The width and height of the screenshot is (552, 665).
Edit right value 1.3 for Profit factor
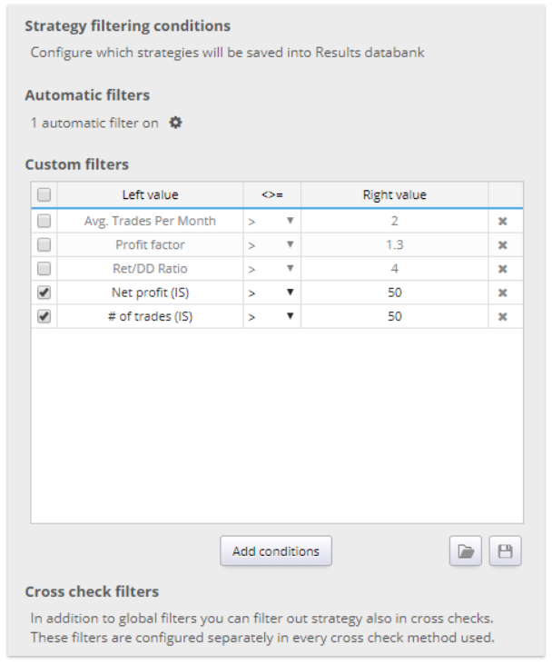coord(394,244)
